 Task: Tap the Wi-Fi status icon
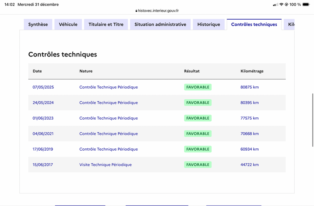pos(281,4)
